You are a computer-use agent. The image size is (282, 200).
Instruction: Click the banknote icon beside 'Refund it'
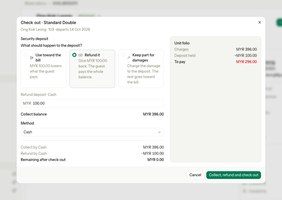coord(81,55)
